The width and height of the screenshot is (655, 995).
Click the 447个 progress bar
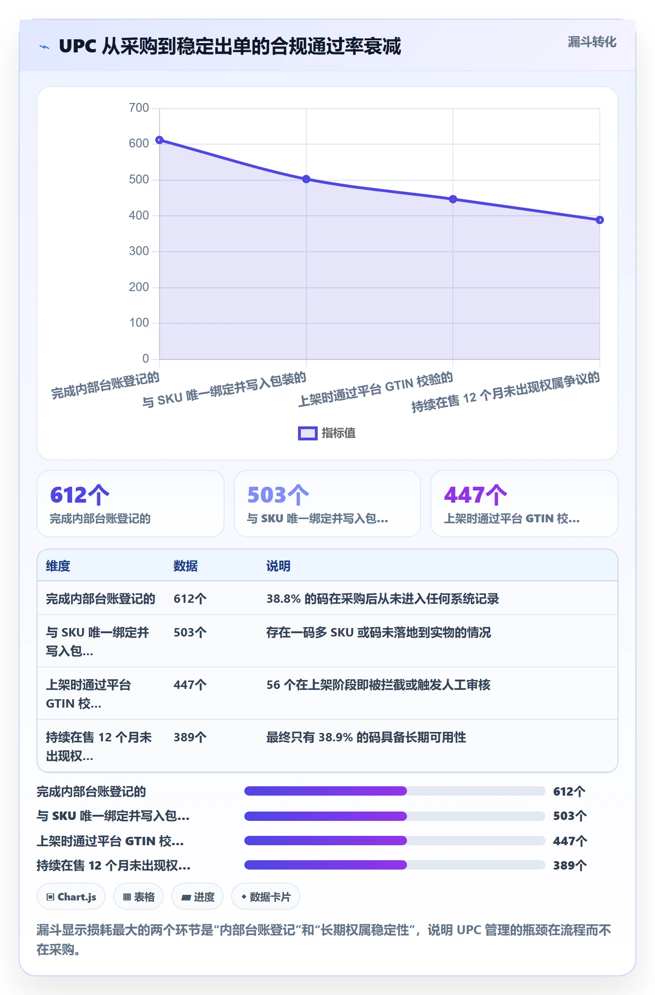point(394,841)
